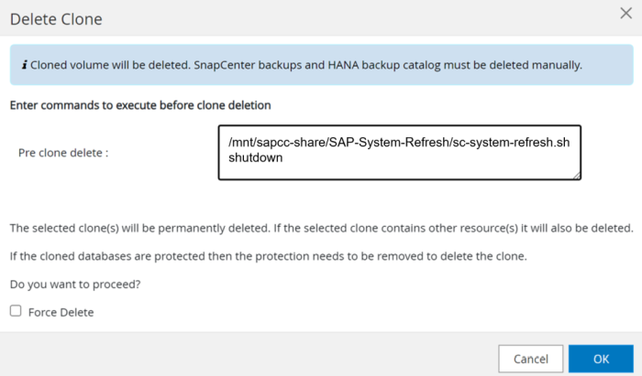
Task: Click 'Enter commands to execute before clone deletion' heading
Action: (x=139, y=105)
